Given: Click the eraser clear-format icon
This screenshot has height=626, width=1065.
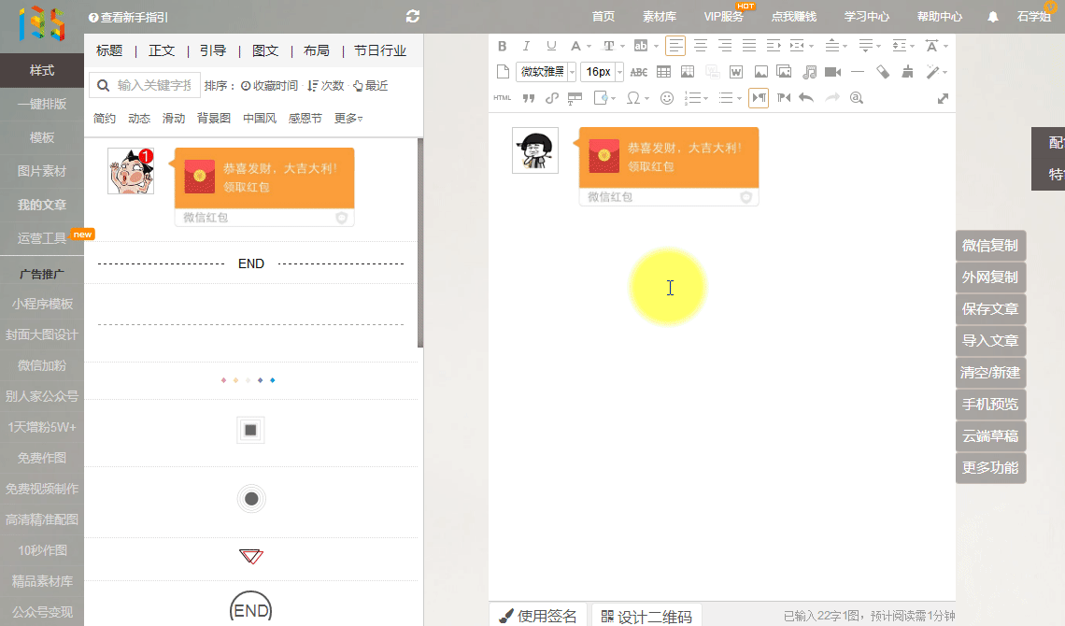Looking at the screenshot, I should [x=883, y=72].
